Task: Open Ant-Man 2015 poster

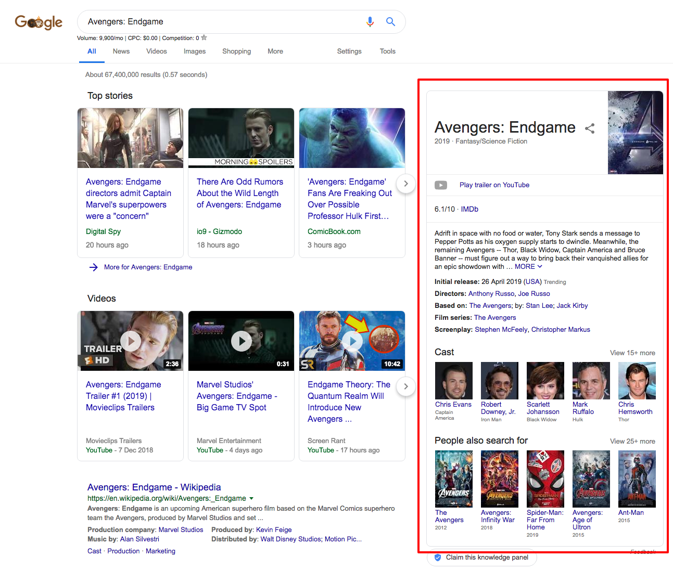Action: click(637, 479)
